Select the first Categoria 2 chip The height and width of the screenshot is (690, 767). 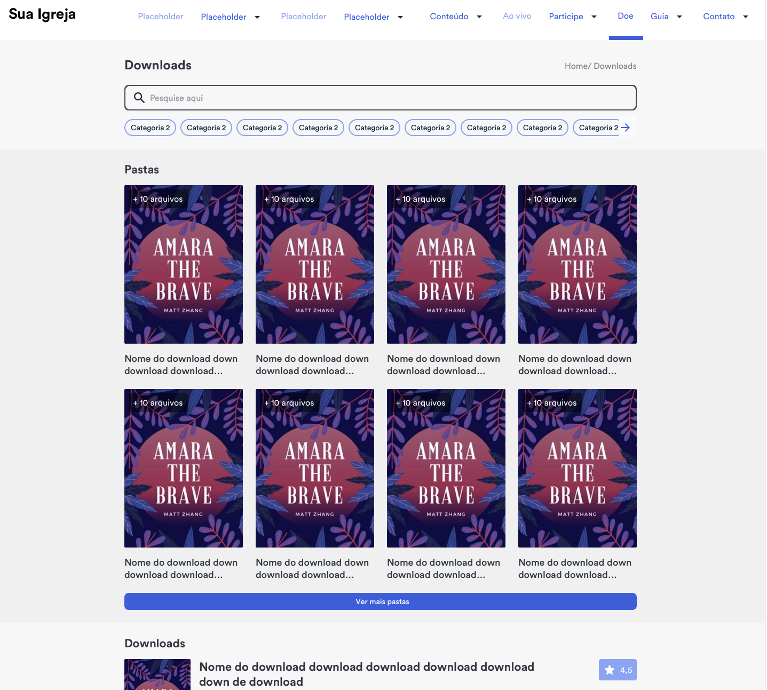coord(151,128)
